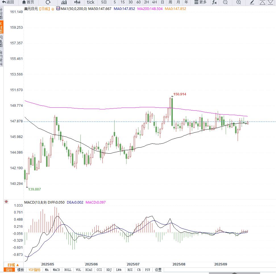This screenshot has height=274, width=276.
Task: Choose the BIAS indicator
Action: point(89,270)
